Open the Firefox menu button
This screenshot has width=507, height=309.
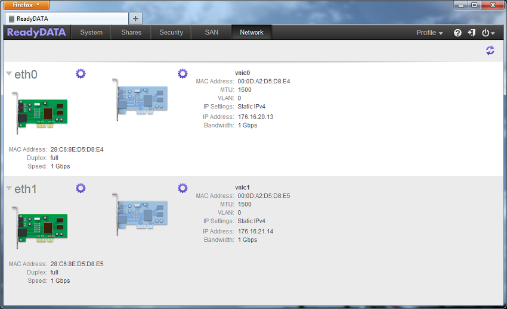(x=26, y=5)
